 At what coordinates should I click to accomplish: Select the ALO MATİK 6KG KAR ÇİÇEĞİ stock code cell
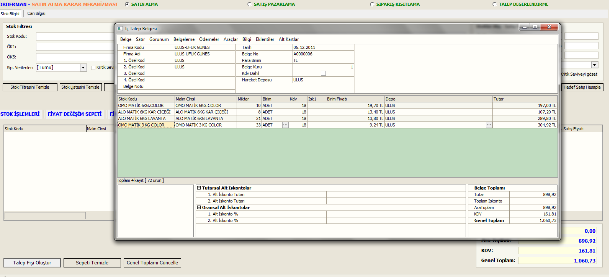[x=146, y=112]
